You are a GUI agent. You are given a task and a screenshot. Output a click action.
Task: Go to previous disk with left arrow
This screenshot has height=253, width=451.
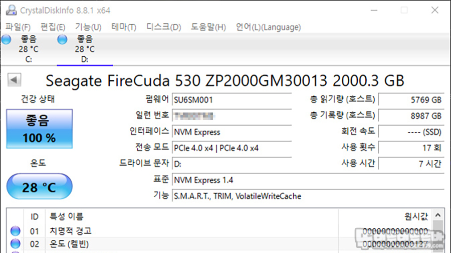point(14,79)
